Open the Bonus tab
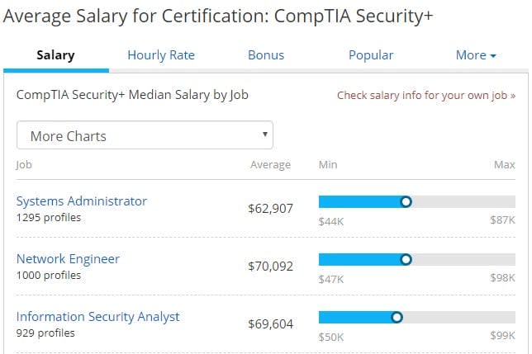This screenshot has height=354, width=532. click(266, 55)
